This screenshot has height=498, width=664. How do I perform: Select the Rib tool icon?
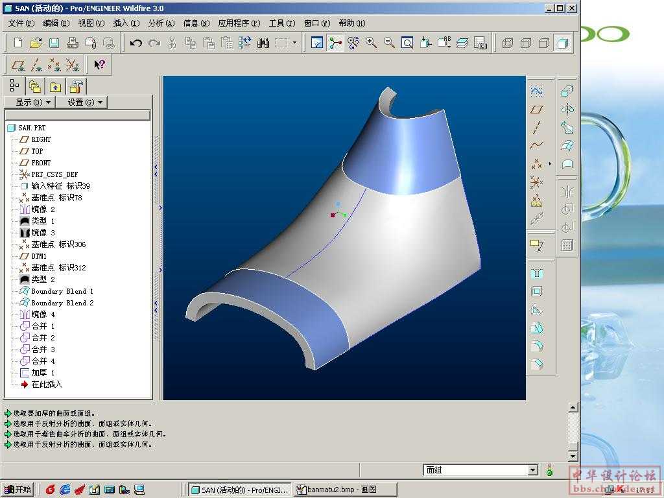(x=536, y=309)
